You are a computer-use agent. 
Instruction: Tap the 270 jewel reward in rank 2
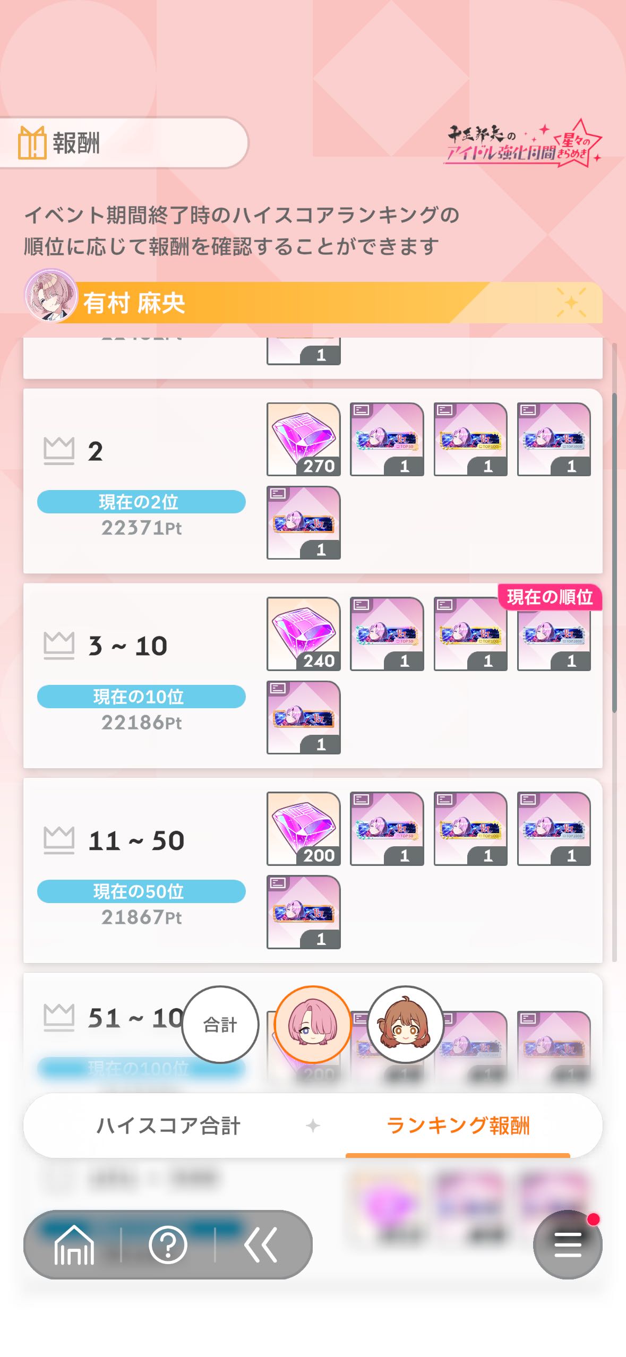304,439
